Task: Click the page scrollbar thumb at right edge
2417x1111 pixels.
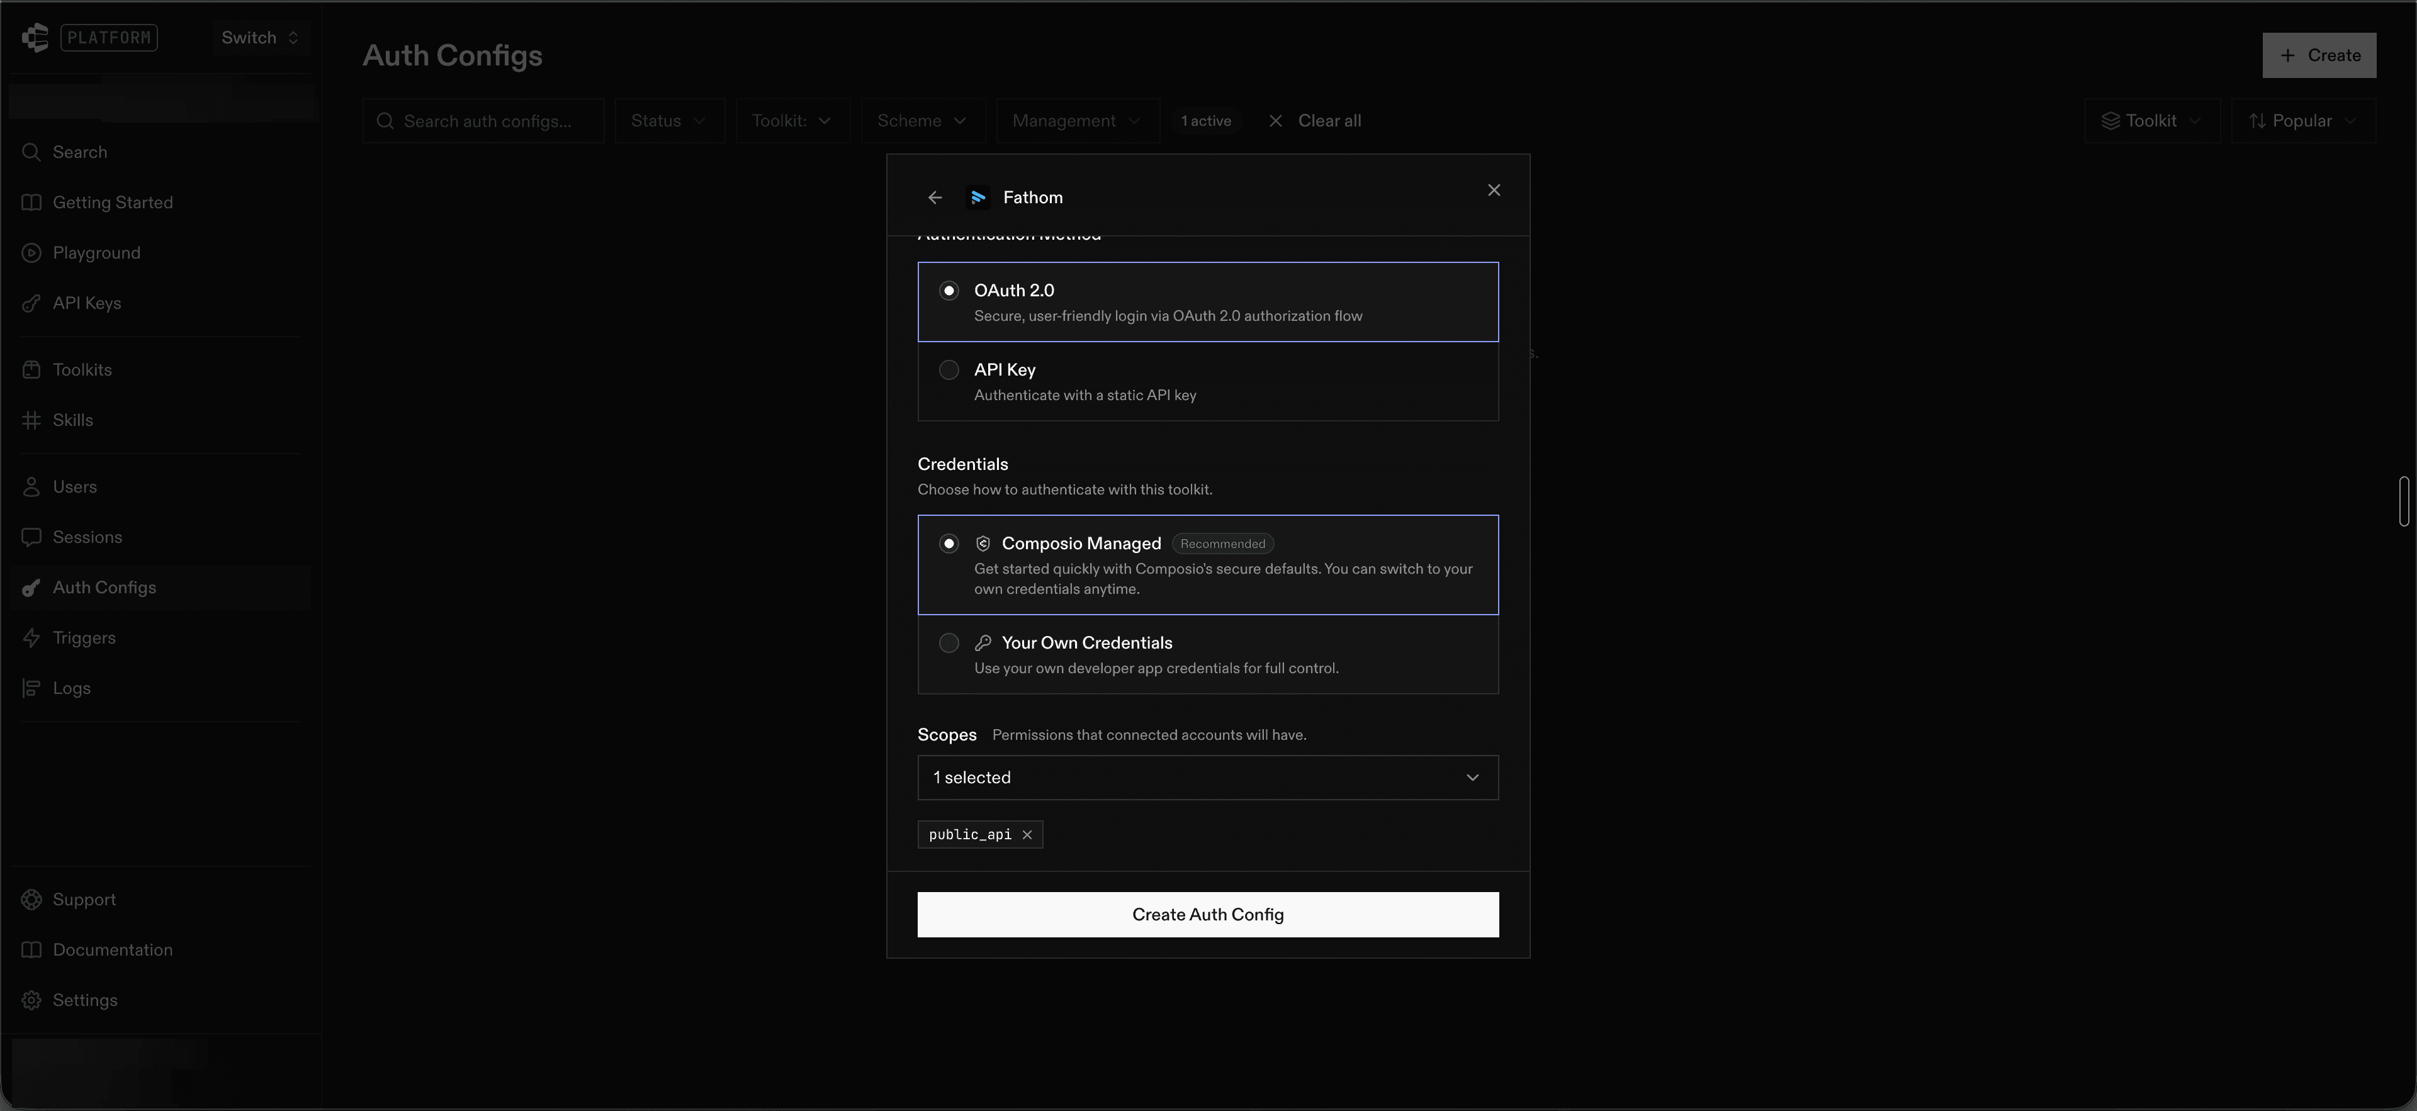Action: [2404, 501]
